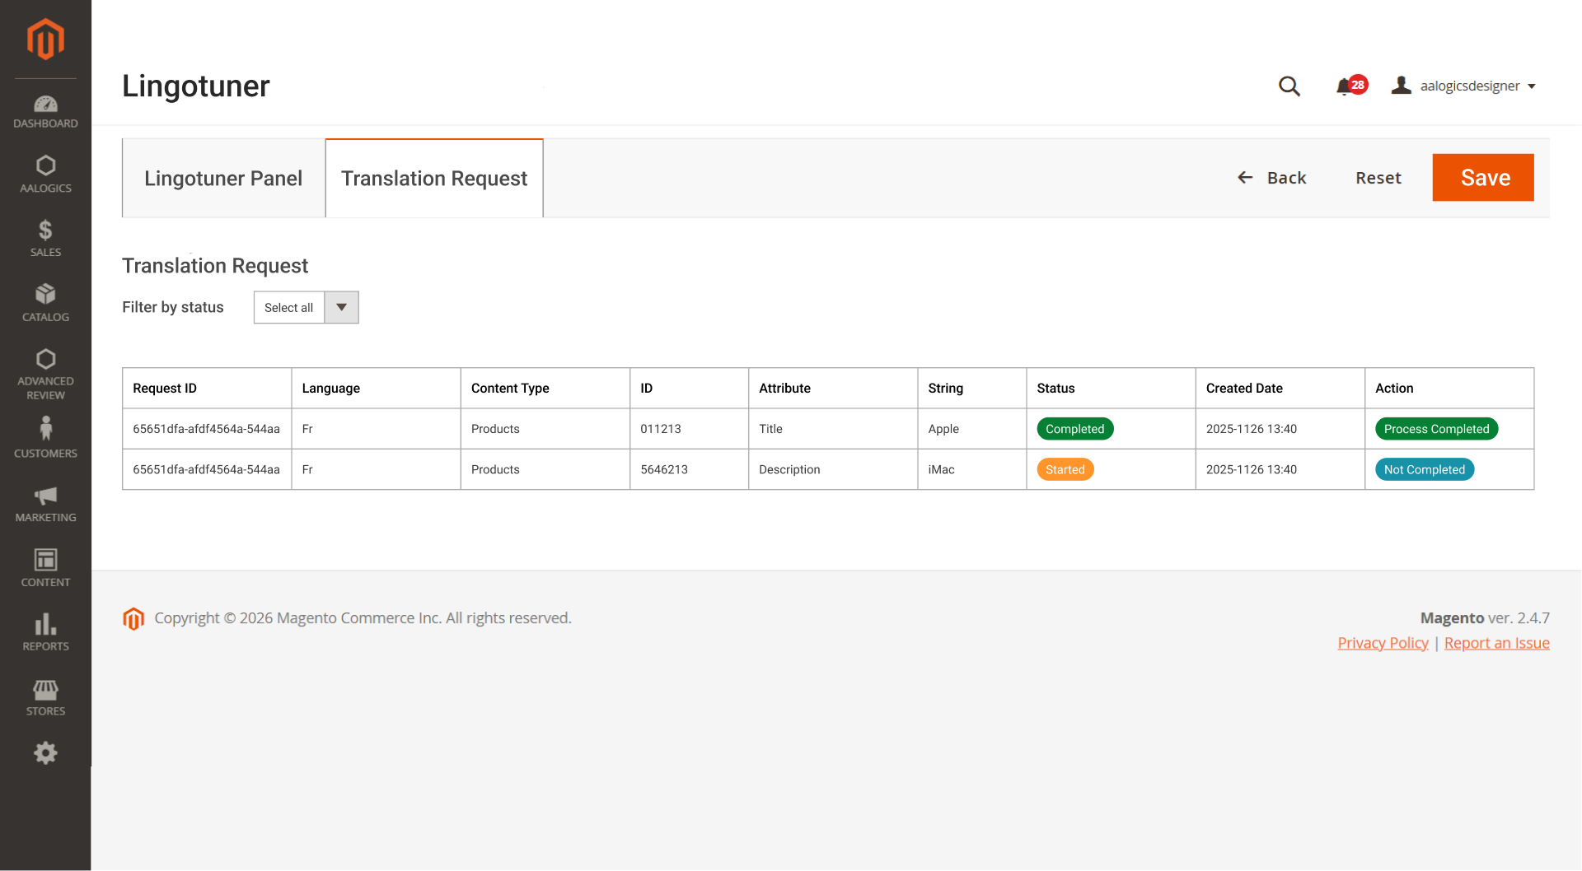Click the footer Magento logo icon
Viewport: 1582px width, 871px height.
133,618
